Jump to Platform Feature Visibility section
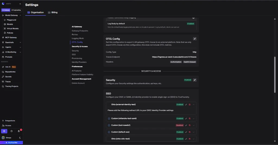Image resolution: width=278 pixels, height=145 pixels. pyautogui.click(x=83, y=75)
